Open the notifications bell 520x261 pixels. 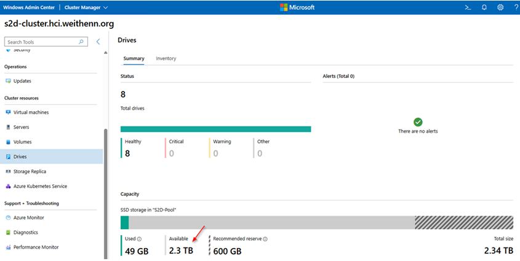coord(484,7)
